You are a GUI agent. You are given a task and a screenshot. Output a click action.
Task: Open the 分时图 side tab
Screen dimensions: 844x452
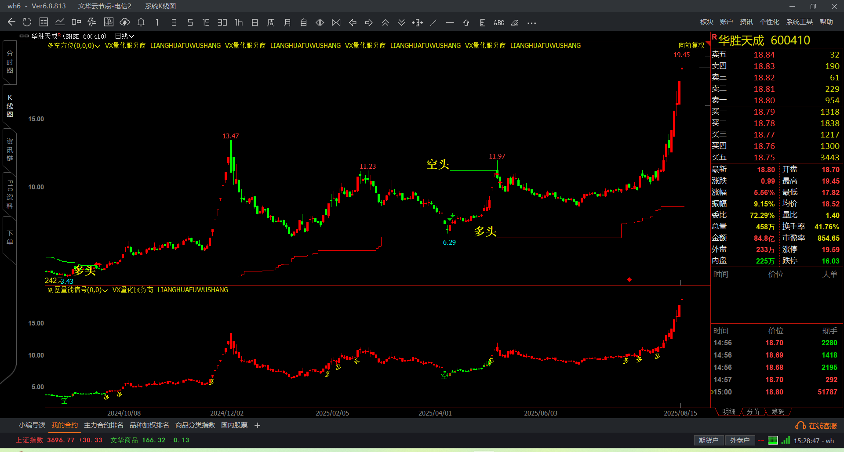pos(10,62)
